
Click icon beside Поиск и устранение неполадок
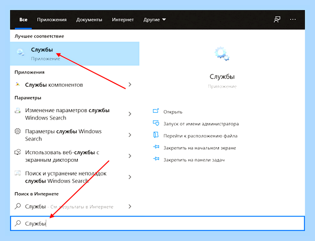click(18, 173)
